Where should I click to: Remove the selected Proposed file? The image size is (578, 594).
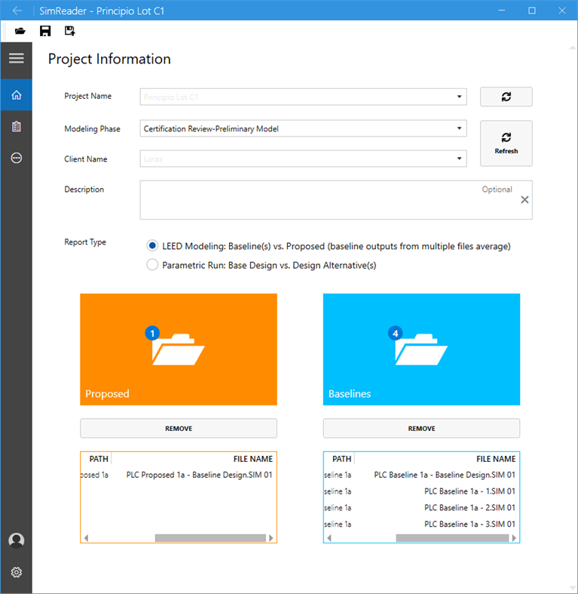179,429
